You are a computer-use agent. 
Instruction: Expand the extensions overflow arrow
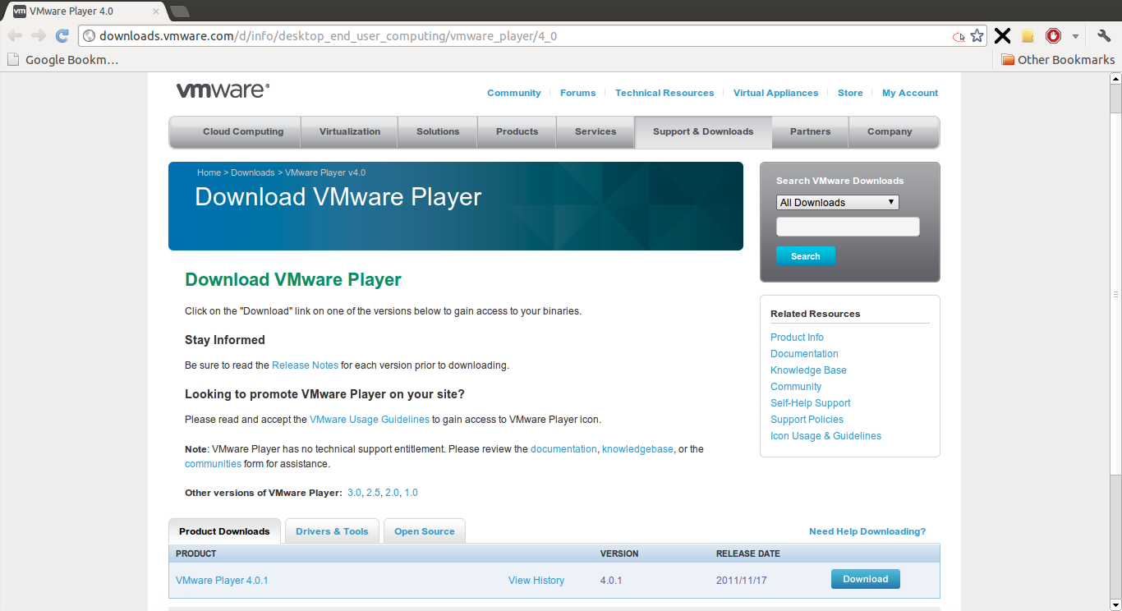pyautogui.click(x=1075, y=37)
